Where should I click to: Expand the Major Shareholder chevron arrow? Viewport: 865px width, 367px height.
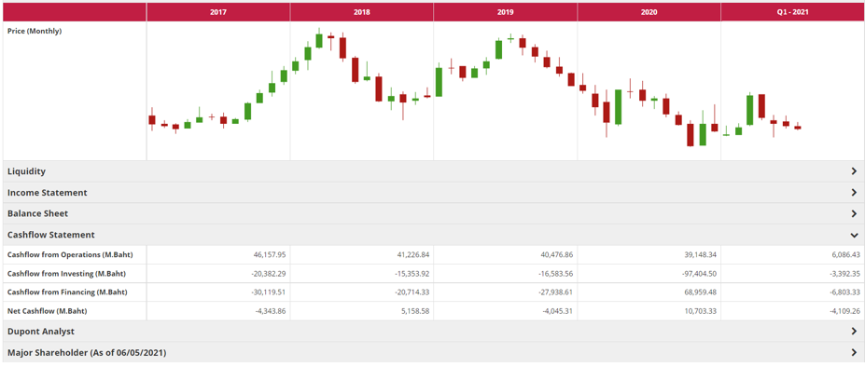pyautogui.click(x=854, y=353)
